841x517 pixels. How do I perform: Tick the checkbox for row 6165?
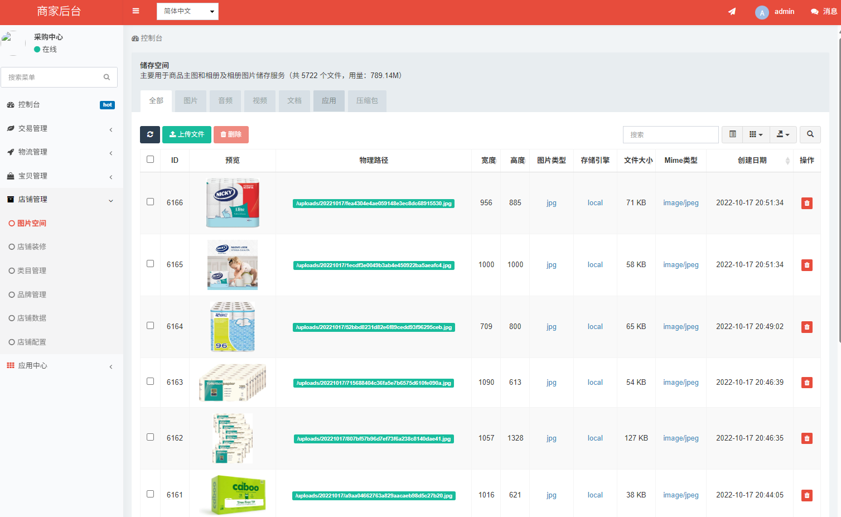click(150, 264)
